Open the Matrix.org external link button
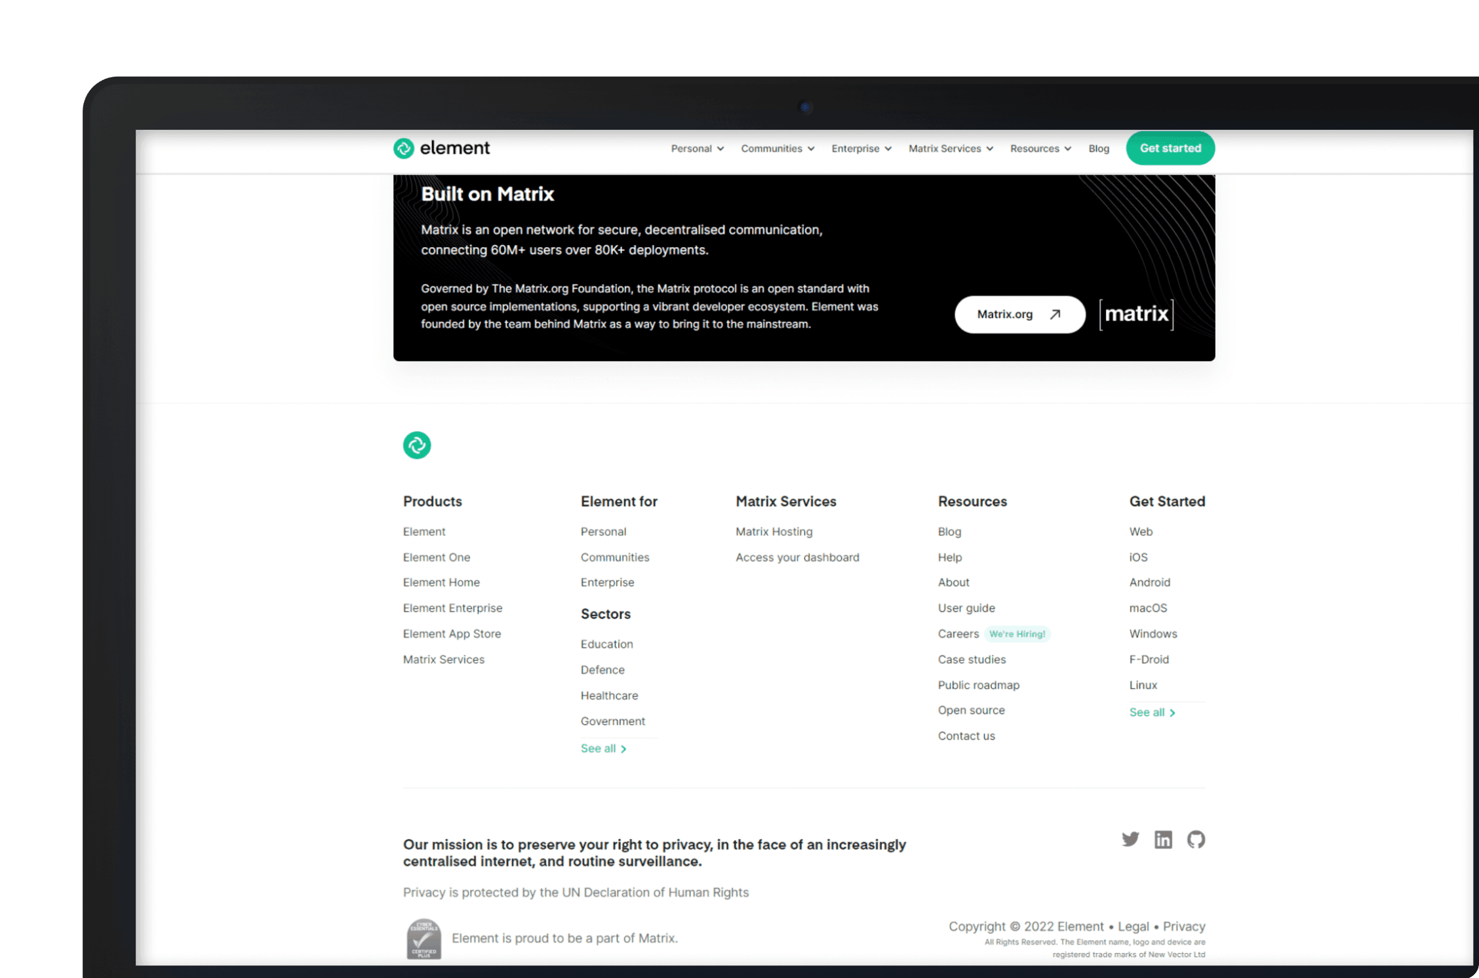This screenshot has width=1479, height=978. pyautogui.click(x=1019, y=315)
